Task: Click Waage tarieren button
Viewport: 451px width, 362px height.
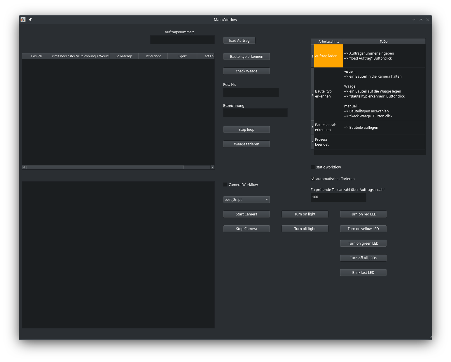Action: click(247, 144)
